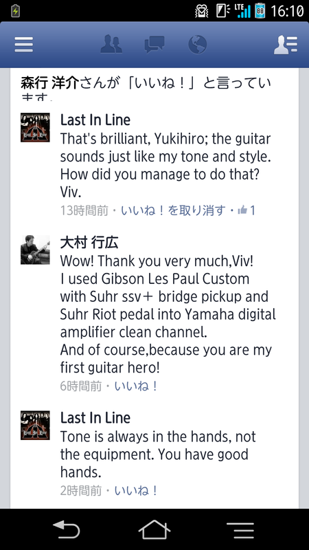Open the Last In Line name in the last comment

click(95, 418)
